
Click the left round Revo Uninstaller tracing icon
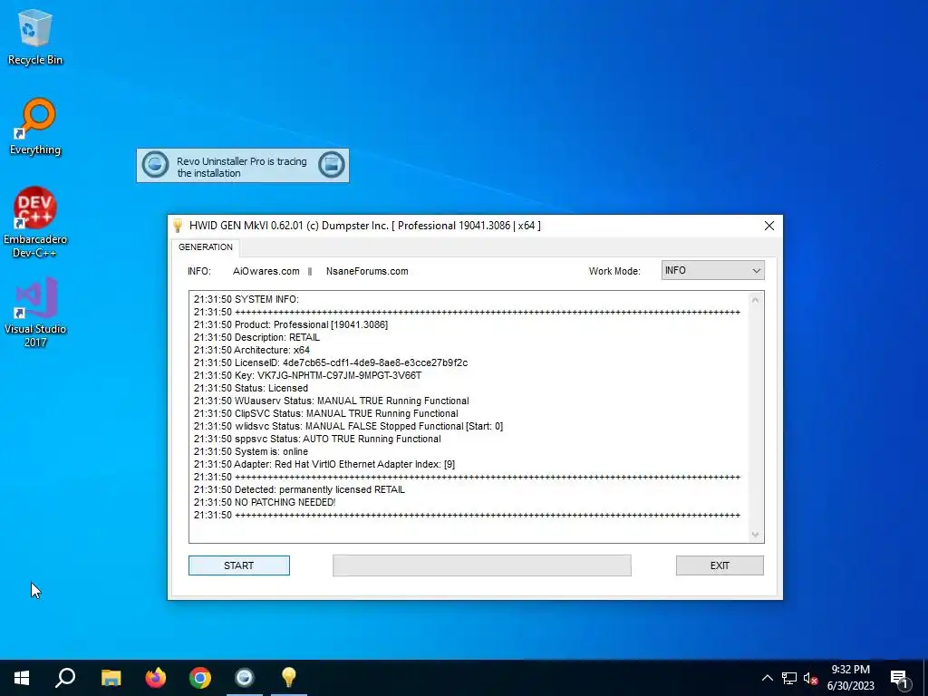(x=156, y=165)
